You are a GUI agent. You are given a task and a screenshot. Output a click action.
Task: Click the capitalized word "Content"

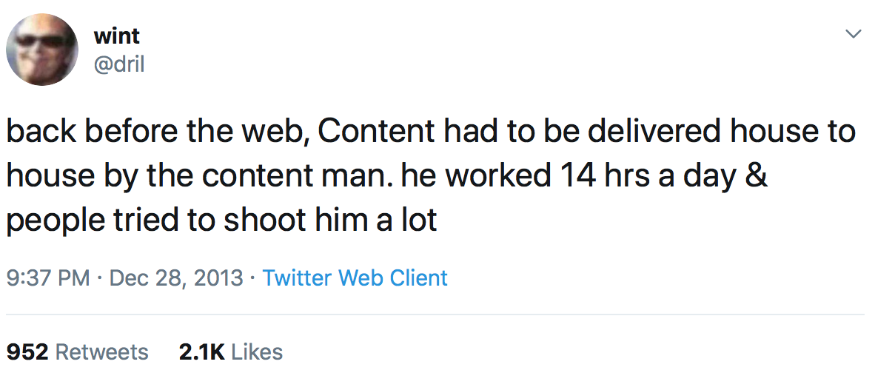pyautogui.click(x=375, y=132)
